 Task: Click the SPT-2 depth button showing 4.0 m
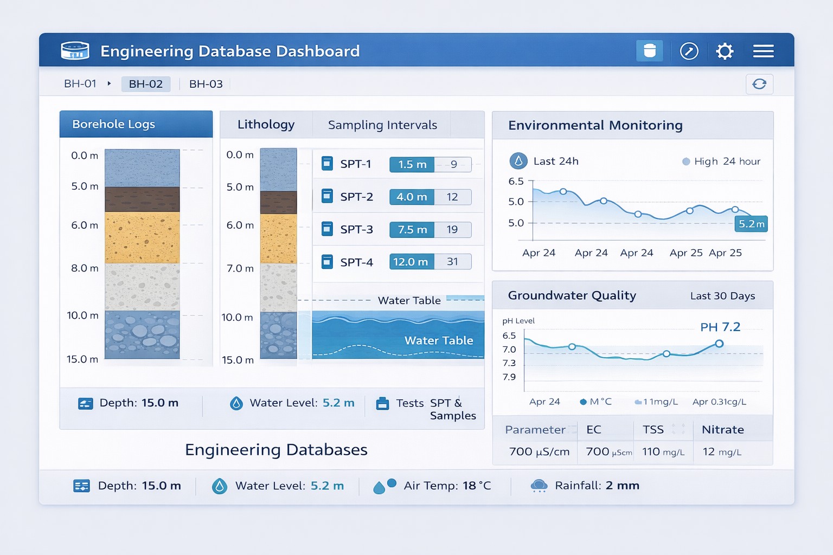pos(411,197)
